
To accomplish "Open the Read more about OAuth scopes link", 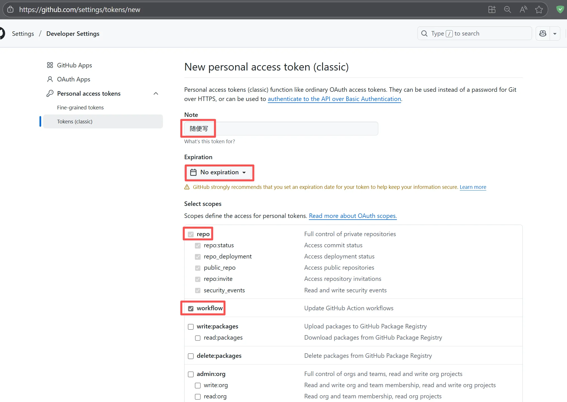I will (353, 216).
